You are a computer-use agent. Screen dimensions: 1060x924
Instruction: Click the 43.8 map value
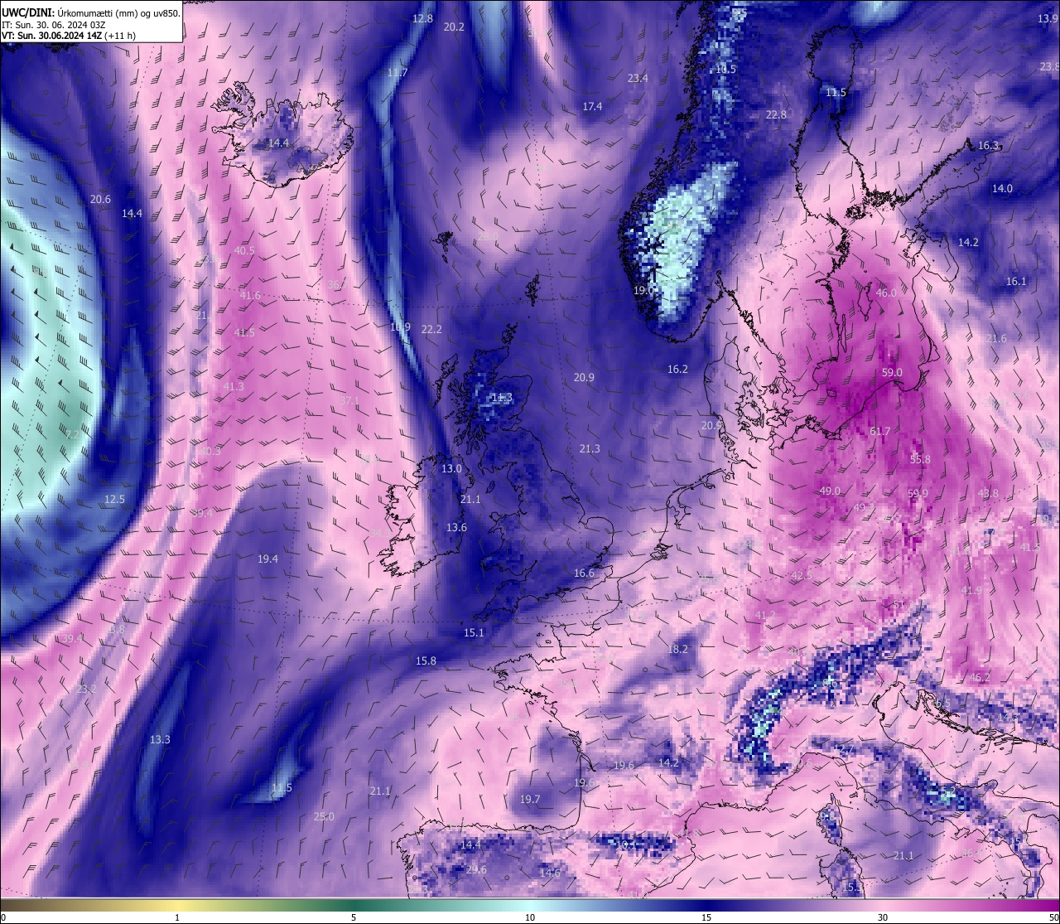click(x=988, y=493)
